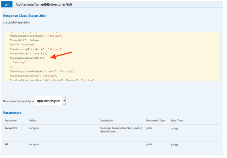Open the Response Content Type dropdown
This screenshot has width=227, height=158.
coord(50,101)
